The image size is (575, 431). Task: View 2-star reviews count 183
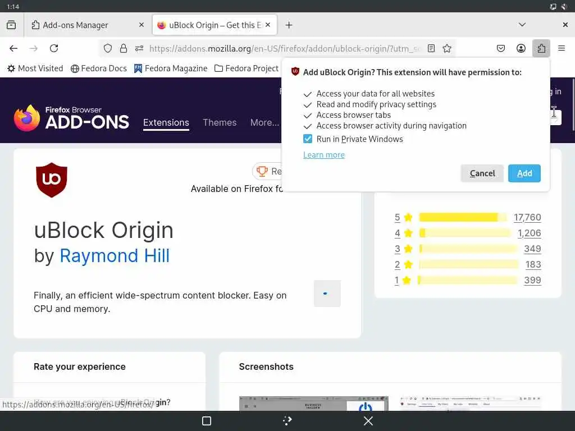533,265
